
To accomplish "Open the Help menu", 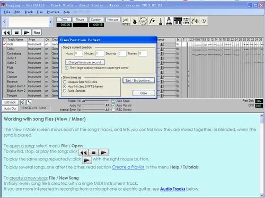I will [66, 12].
